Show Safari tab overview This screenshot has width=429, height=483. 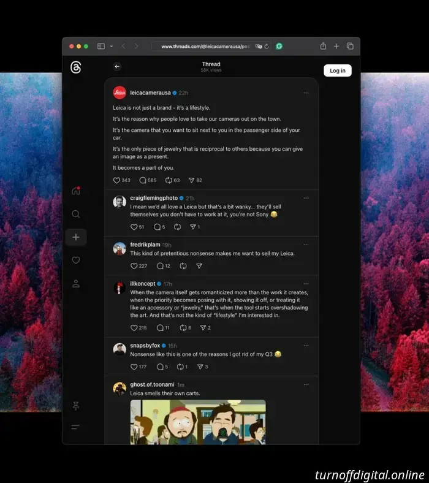point(350,46)
